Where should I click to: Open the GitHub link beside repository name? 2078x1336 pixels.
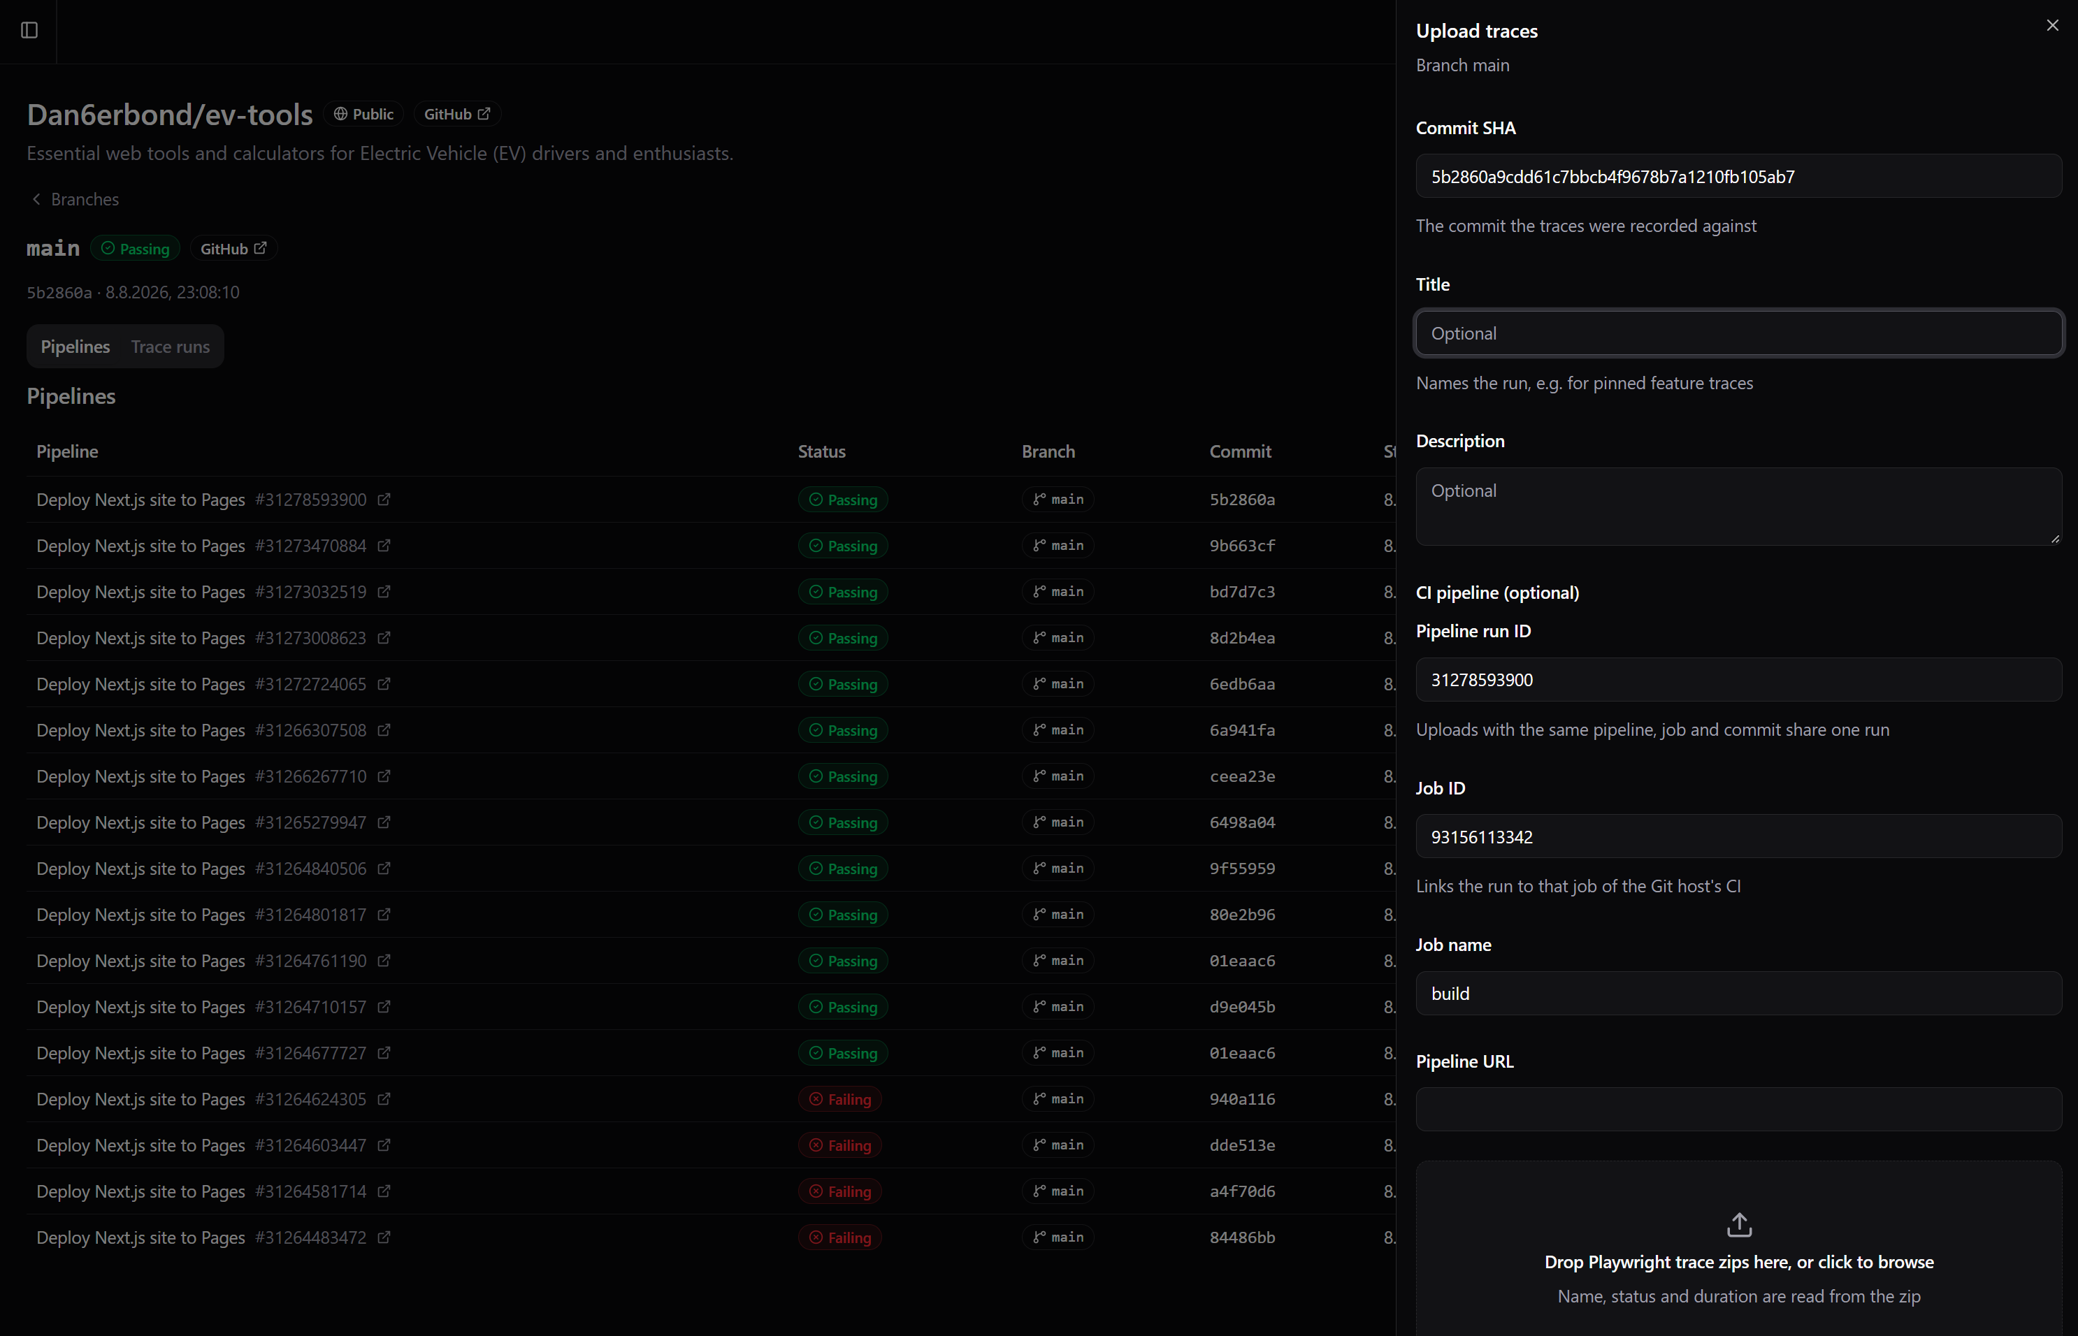pos(457,115)
